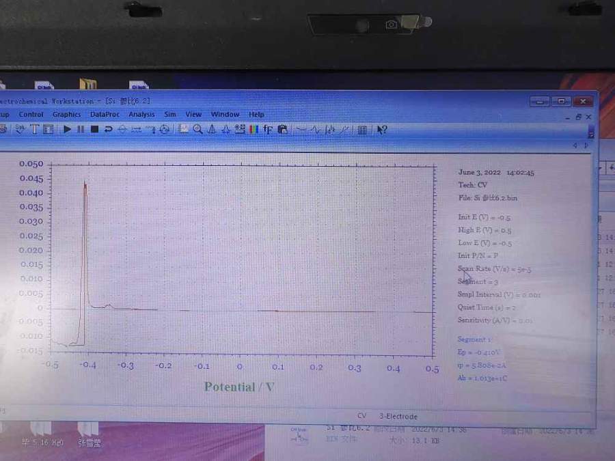Click the '3-Electrode' status bar entry
615x461 pixels.
(398, 417)
